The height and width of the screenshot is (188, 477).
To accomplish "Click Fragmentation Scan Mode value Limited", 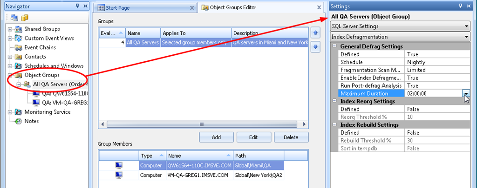I will [x=438, y=70].
